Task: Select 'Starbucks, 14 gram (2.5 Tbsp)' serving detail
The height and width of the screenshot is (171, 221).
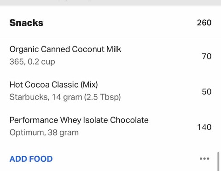Action: 65,97
